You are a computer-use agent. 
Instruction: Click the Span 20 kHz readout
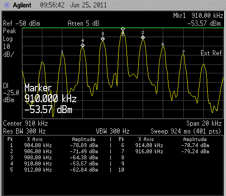pos(204,124)
